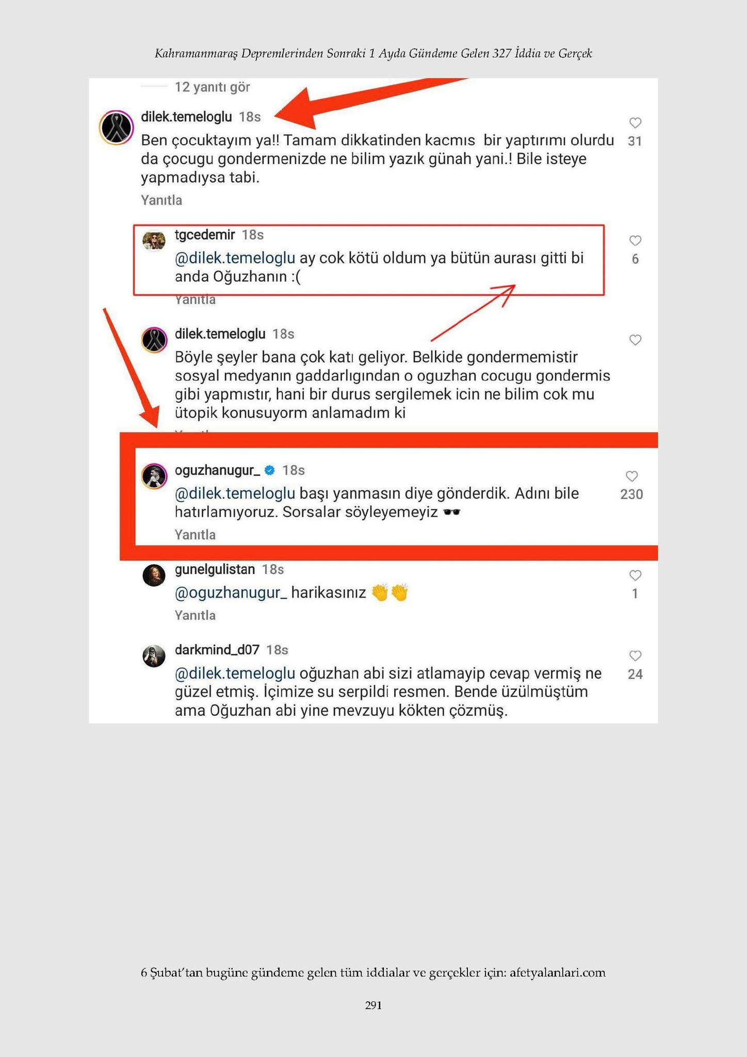Tap heart next to gunelgulistan's comment
The image size is (747, 1057).
click(635, 575)
